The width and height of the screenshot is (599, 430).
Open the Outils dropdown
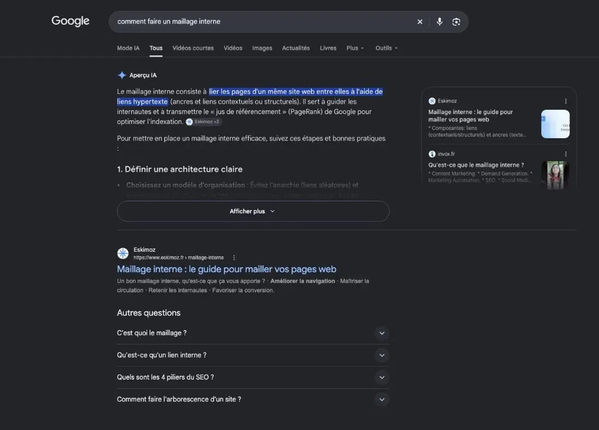[386, 48]
